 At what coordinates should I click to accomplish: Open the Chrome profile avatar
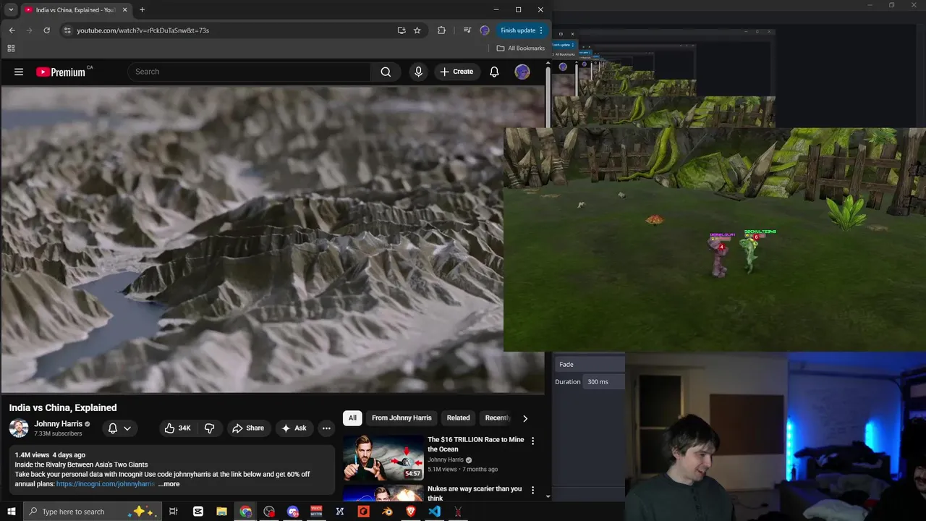click(x=485, y=30)
